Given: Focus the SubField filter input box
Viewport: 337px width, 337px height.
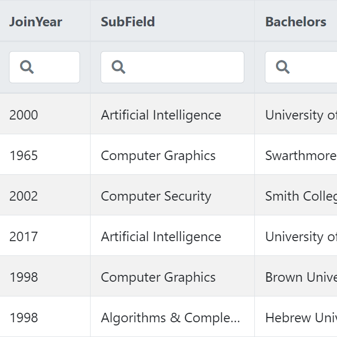Looking at the screenshot, I should pos(172,67).
